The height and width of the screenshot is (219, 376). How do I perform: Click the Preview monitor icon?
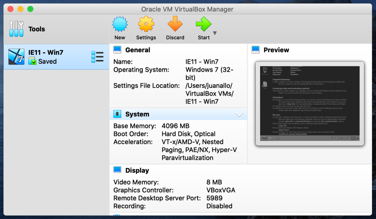(x=256, y=50)
